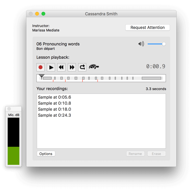Rewind the lesson playback
Viewport: 194px width, 192px height.
tap(61, 67)
